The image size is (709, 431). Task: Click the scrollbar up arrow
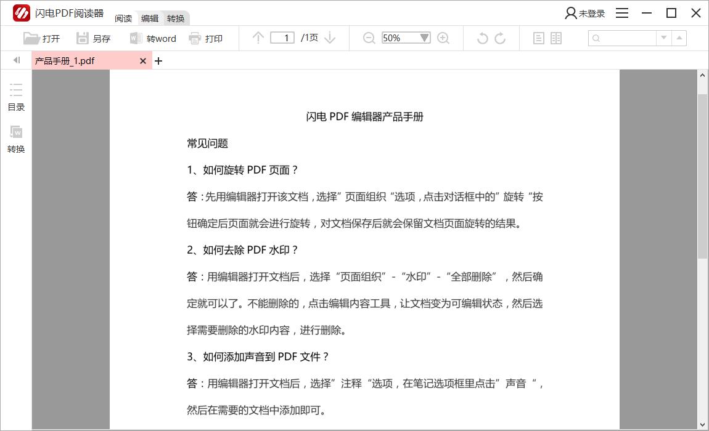702,76
